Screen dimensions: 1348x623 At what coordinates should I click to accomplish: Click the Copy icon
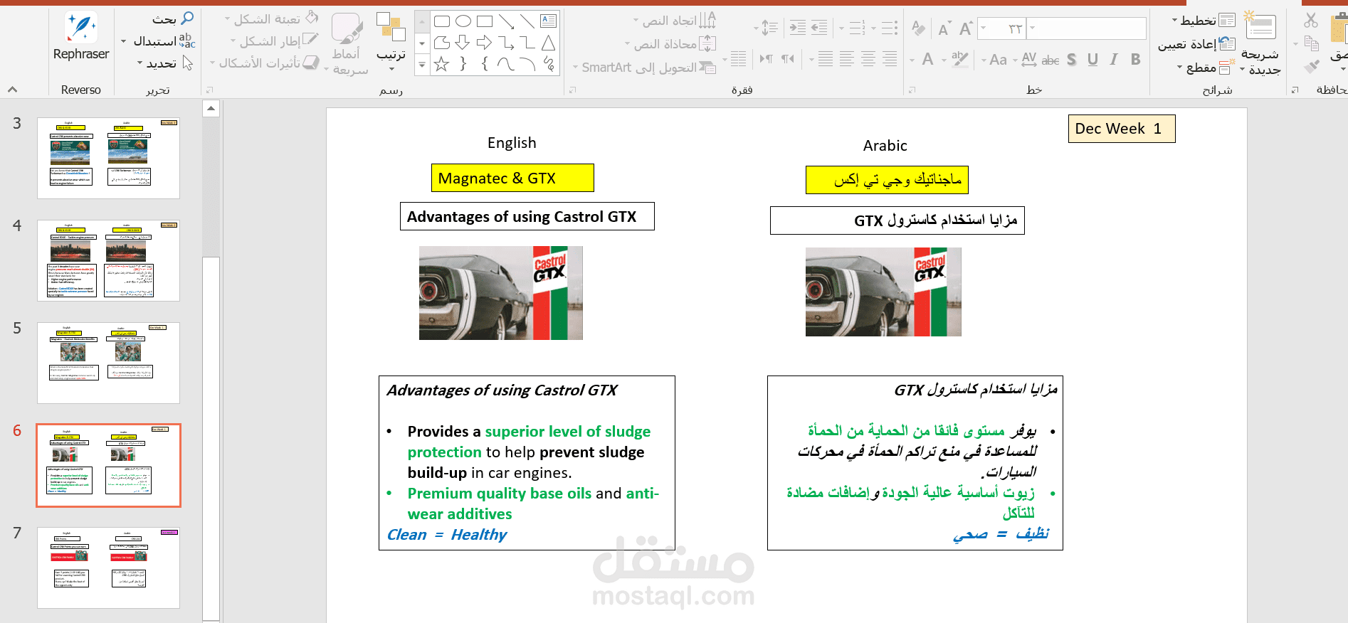(x=1311, y=43)
